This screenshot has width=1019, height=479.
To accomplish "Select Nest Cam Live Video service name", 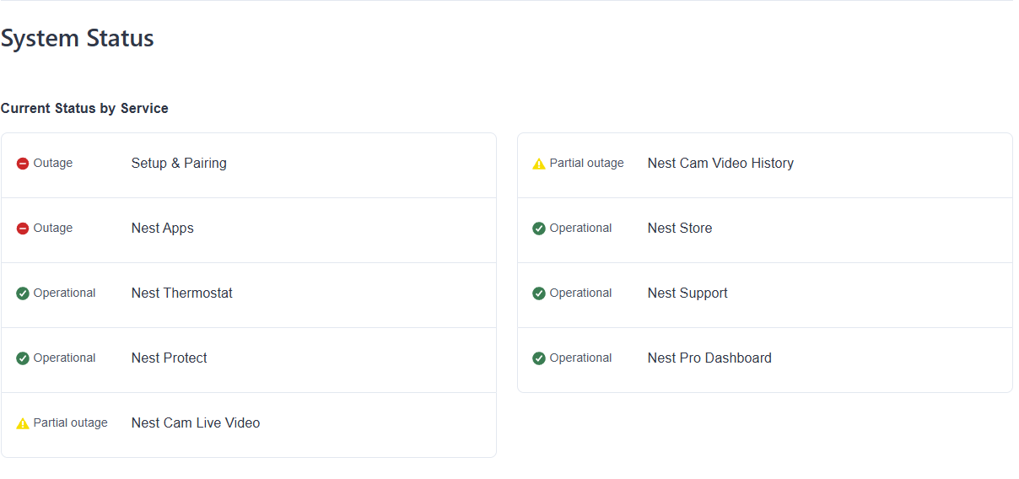I will [x=196, y=423].
